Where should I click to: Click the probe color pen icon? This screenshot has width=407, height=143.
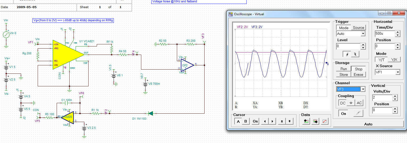click(x=358, y=113)
